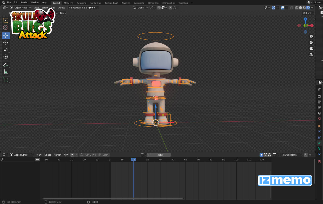Select the Measure tool
323x204 pixels.
6,72
